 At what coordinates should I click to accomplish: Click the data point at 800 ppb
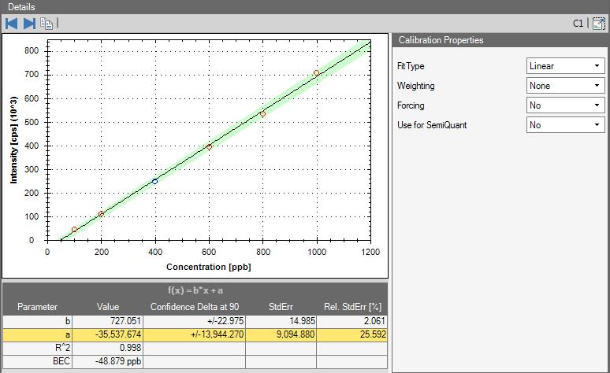coord(262,114)
